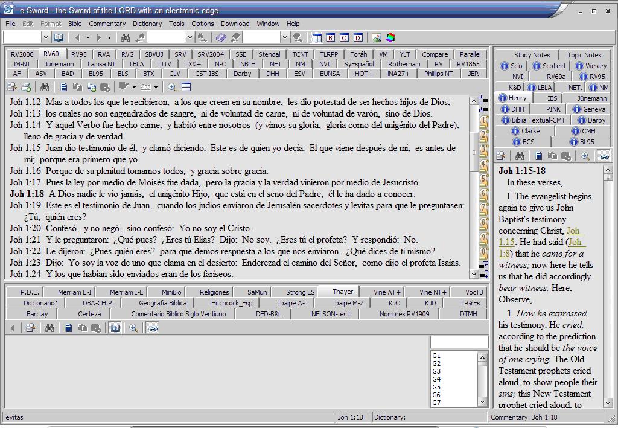Select the LBLA Bible tab
This screenshot has height=428, width=618.
coord(137,64)
